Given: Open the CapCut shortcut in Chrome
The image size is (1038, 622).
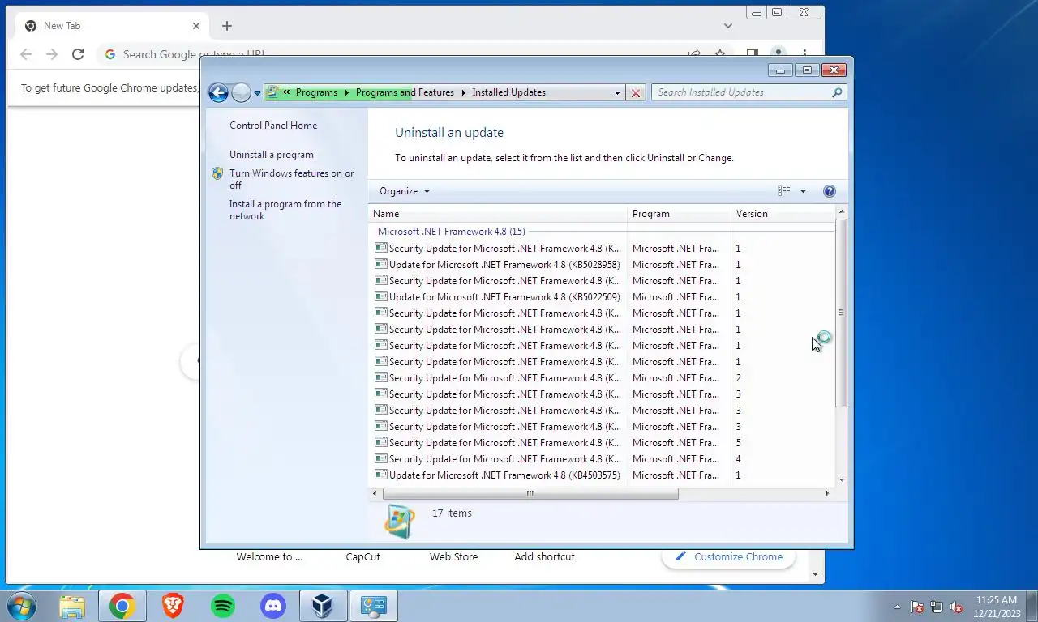Looking at the screenshot, I should pyautogui.click(x=362, y=557).
